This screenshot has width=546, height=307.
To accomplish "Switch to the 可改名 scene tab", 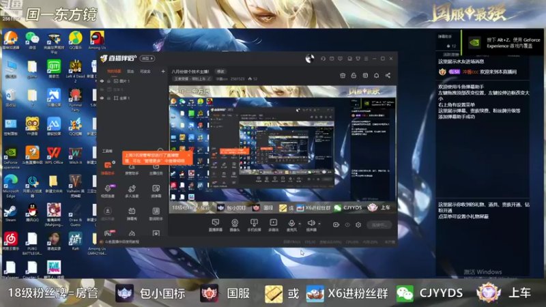I will 145,72.
